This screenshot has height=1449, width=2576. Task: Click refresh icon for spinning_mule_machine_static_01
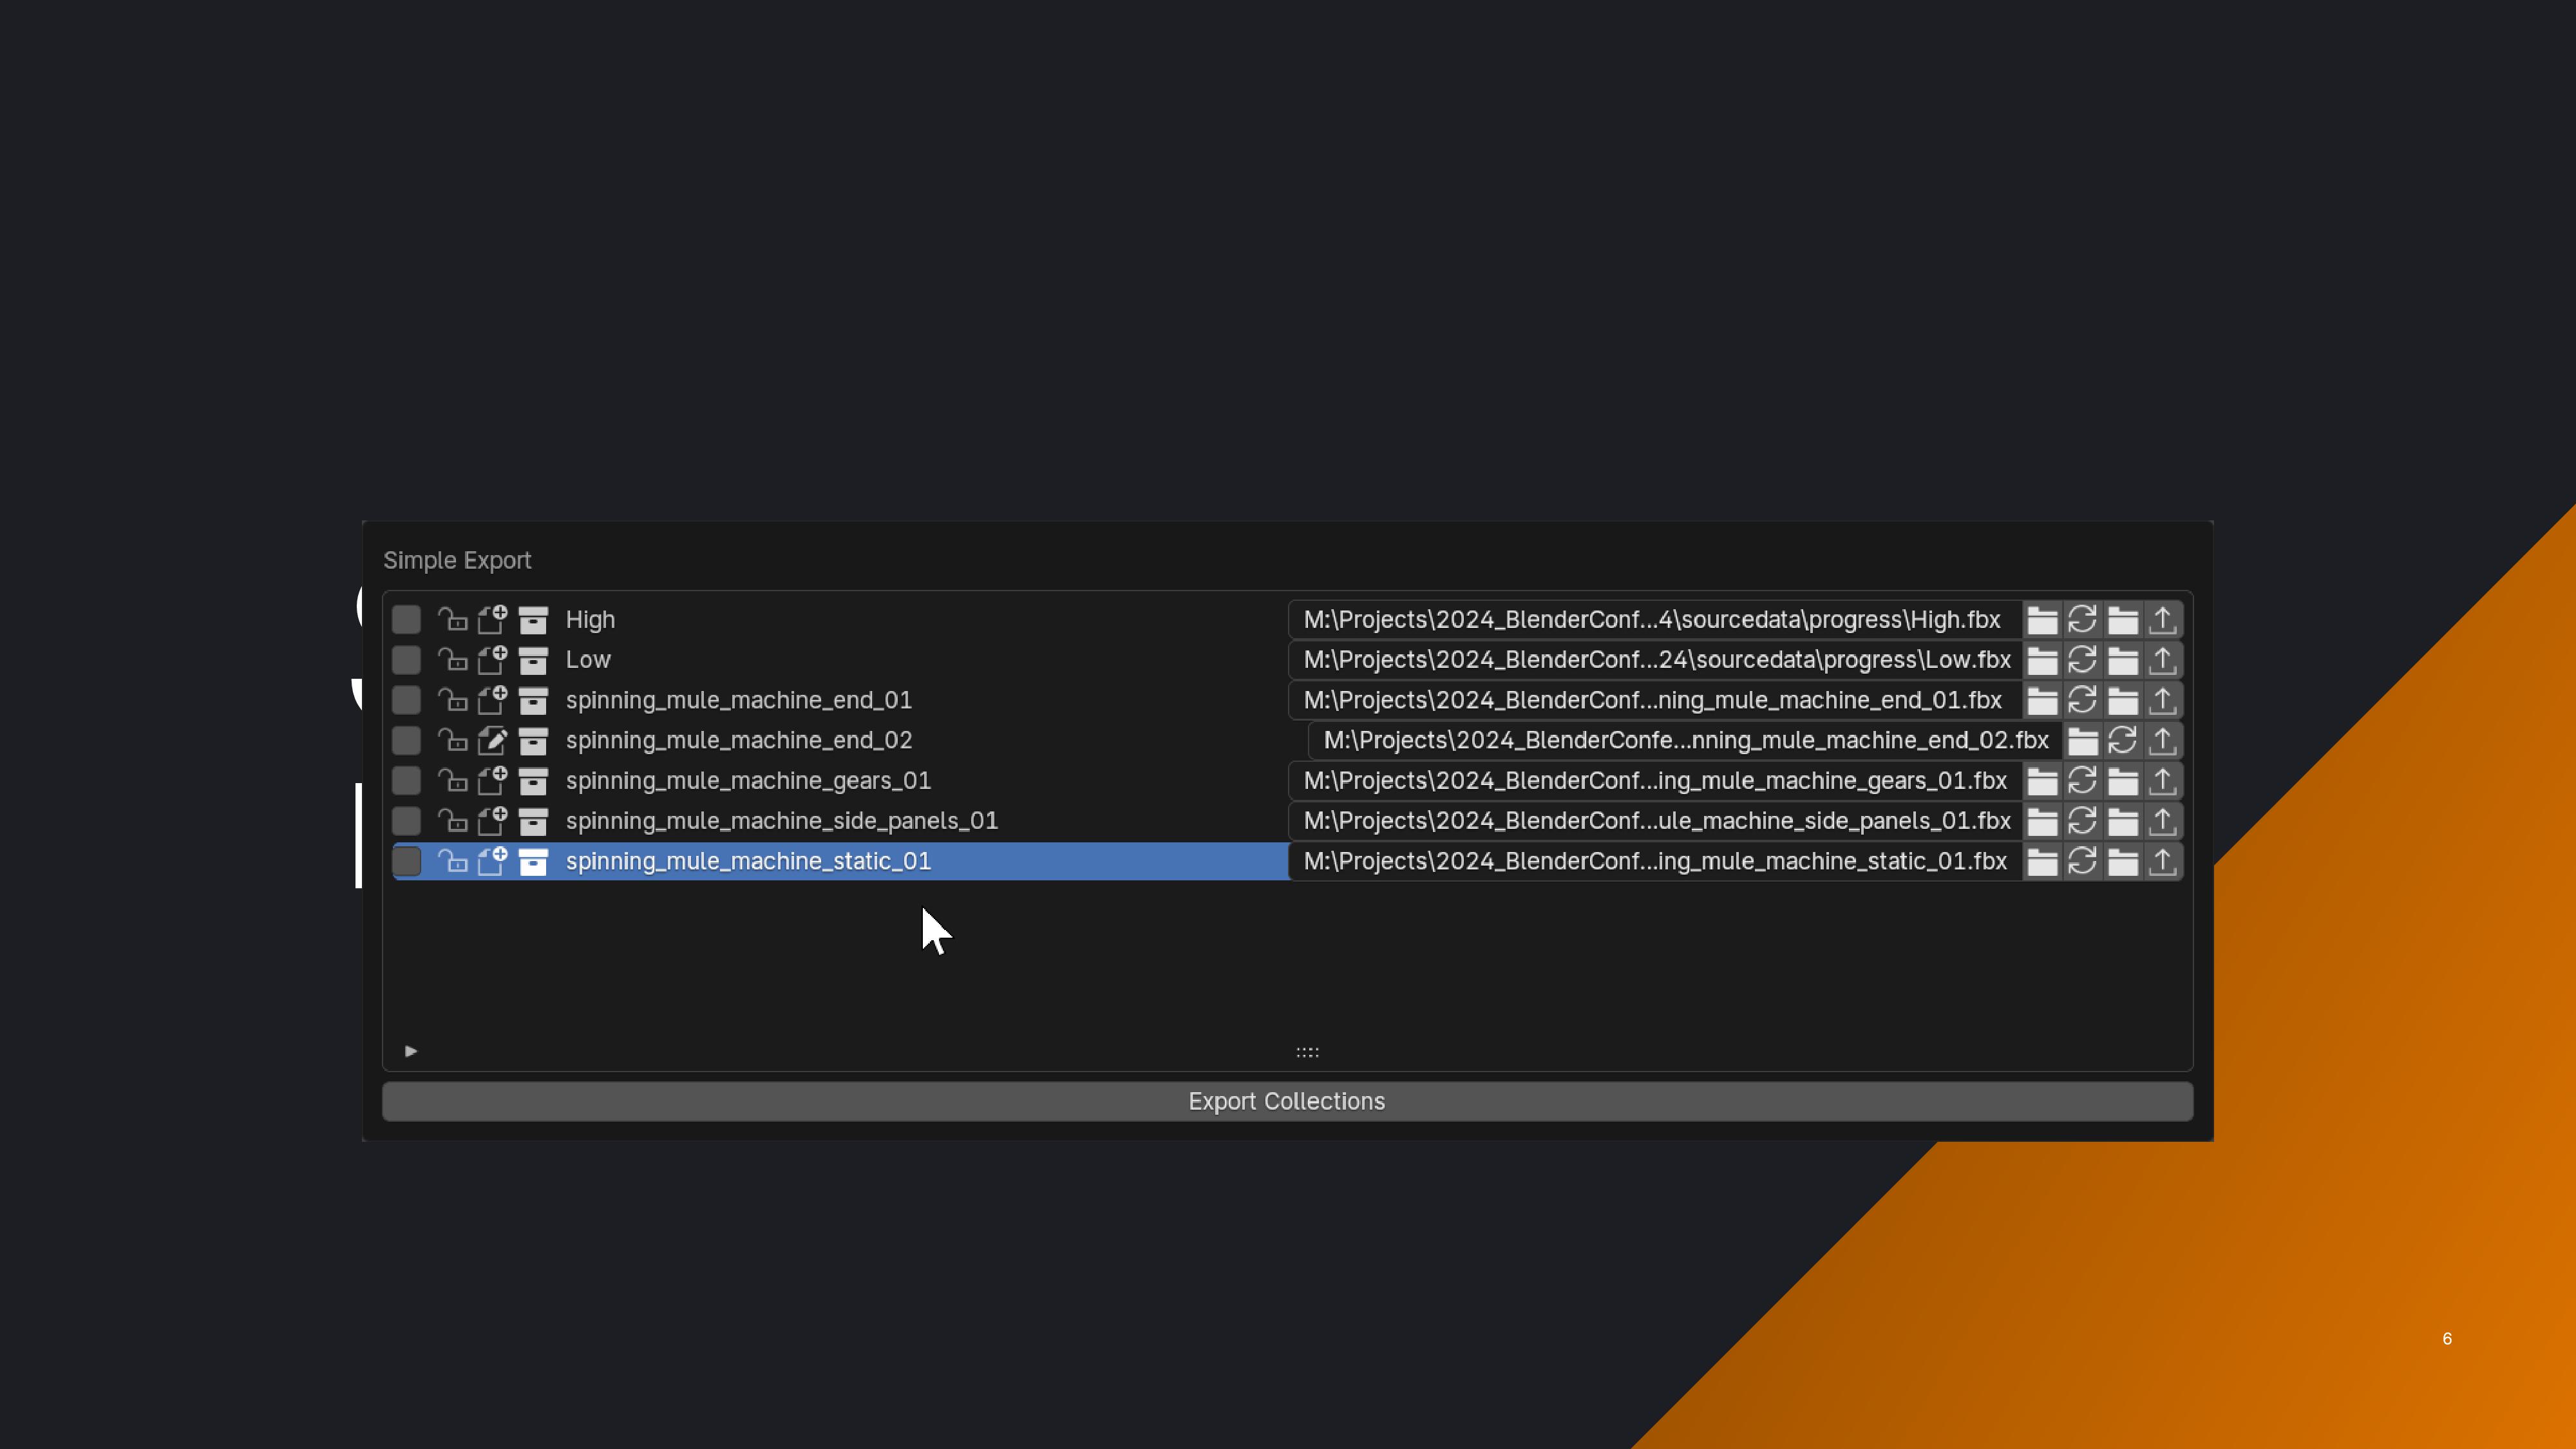coord(2082,861)
